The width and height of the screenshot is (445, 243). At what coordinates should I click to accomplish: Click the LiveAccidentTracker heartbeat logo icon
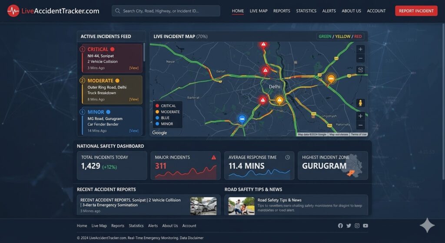click(13, 11)
